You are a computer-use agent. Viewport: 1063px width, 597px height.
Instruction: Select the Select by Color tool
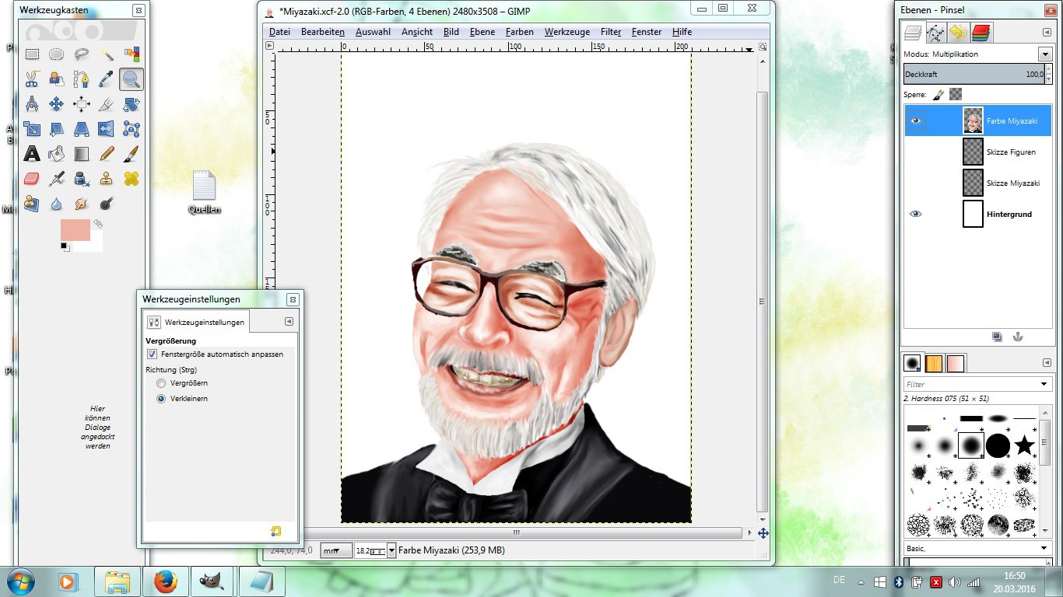(x=132, y=54)
